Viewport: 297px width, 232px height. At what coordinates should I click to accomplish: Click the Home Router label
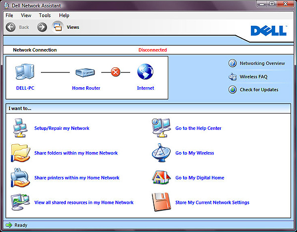coord(86,88)
